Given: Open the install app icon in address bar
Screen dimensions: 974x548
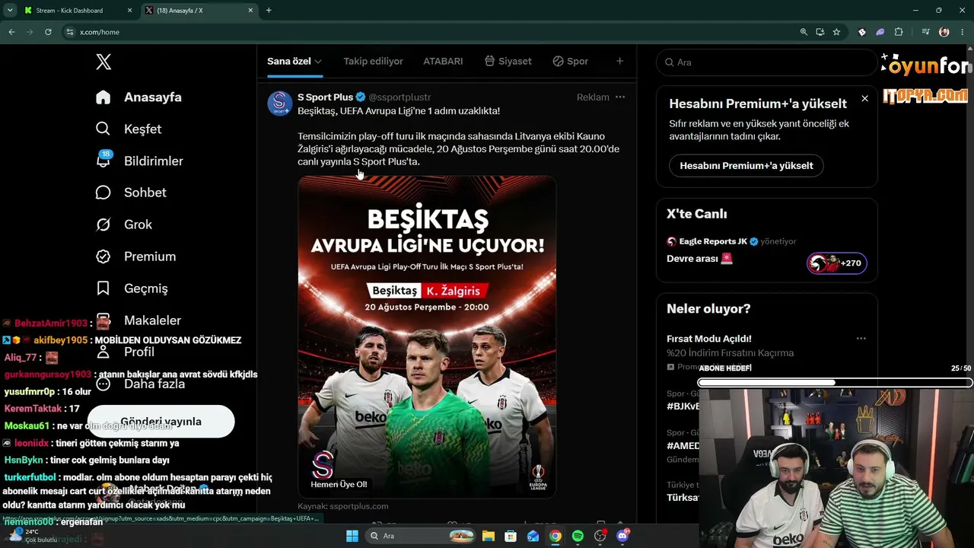Looking at the screenshot, I should [820, 32].
